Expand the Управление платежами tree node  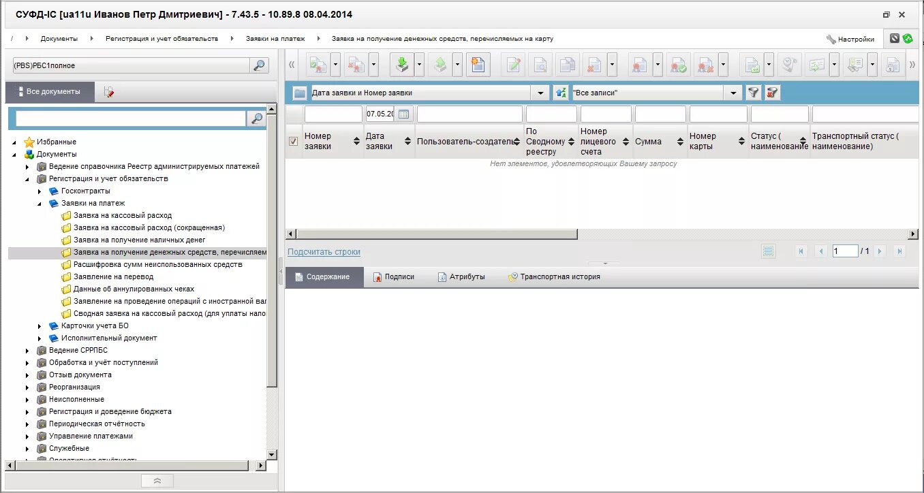coord(27,436)
